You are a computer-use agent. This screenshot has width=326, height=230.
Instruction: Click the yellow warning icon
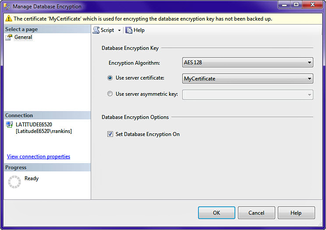[8, 19]
